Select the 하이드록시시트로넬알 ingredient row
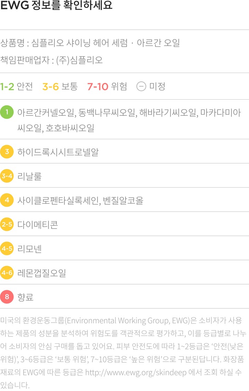Screen dimensions: 249x391 [x=58, y=152]
